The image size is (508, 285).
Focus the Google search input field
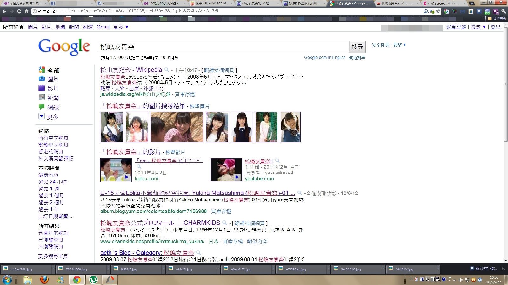click(224, 47)
